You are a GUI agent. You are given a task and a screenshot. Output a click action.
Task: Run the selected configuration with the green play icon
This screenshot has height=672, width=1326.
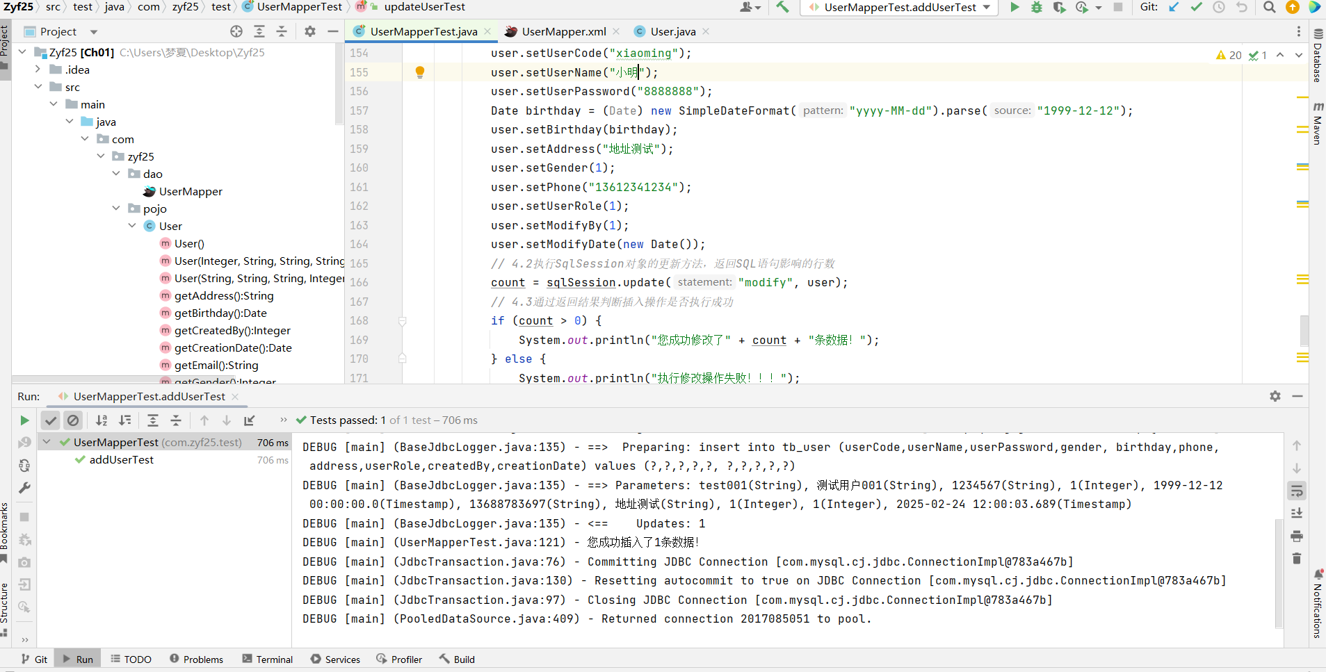coord(1014,7)
